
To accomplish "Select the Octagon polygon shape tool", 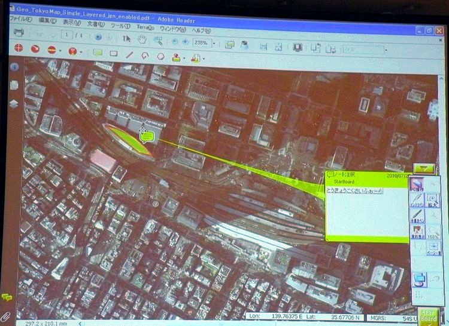I will (x=161, y=56).
